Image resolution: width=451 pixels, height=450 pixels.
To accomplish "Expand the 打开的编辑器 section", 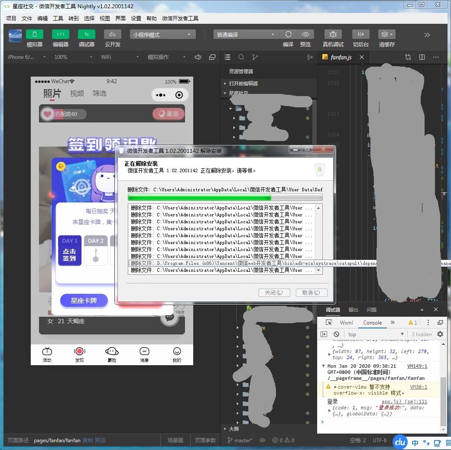I will pyautogui.click(x=243, y=84).
